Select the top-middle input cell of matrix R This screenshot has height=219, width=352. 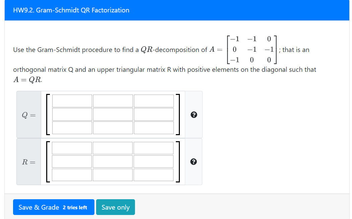pos(113,148)
